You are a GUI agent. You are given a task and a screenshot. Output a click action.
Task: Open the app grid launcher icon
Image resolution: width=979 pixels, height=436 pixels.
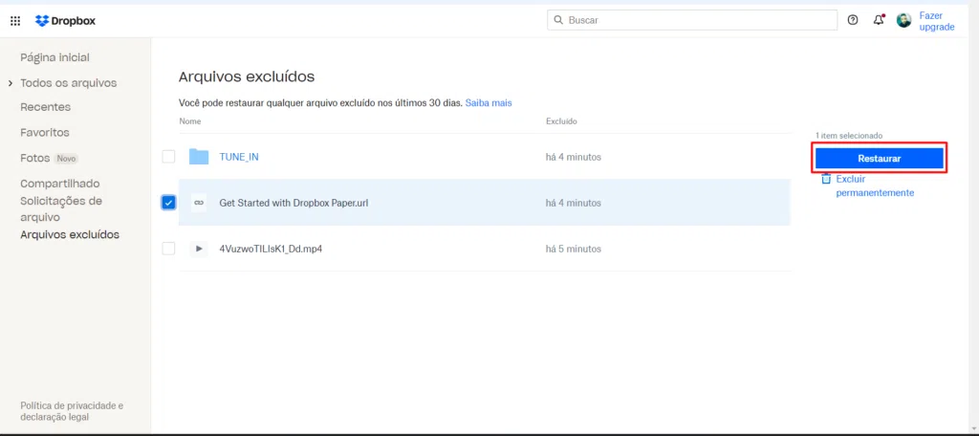coord(15,21)
